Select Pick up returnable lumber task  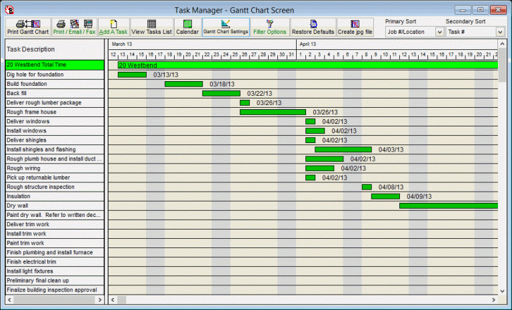point(55,178)
